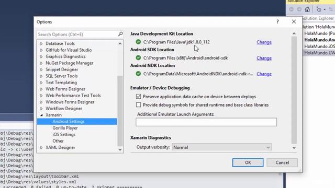Expand the GitHub for Visual Studio node
335x188 pixels.
click(41, 50)
